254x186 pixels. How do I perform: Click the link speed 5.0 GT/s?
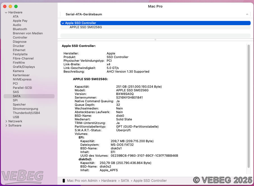tap(112, 68)
